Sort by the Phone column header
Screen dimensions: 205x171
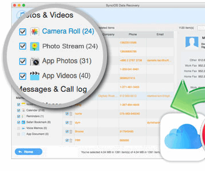(133, 34)
